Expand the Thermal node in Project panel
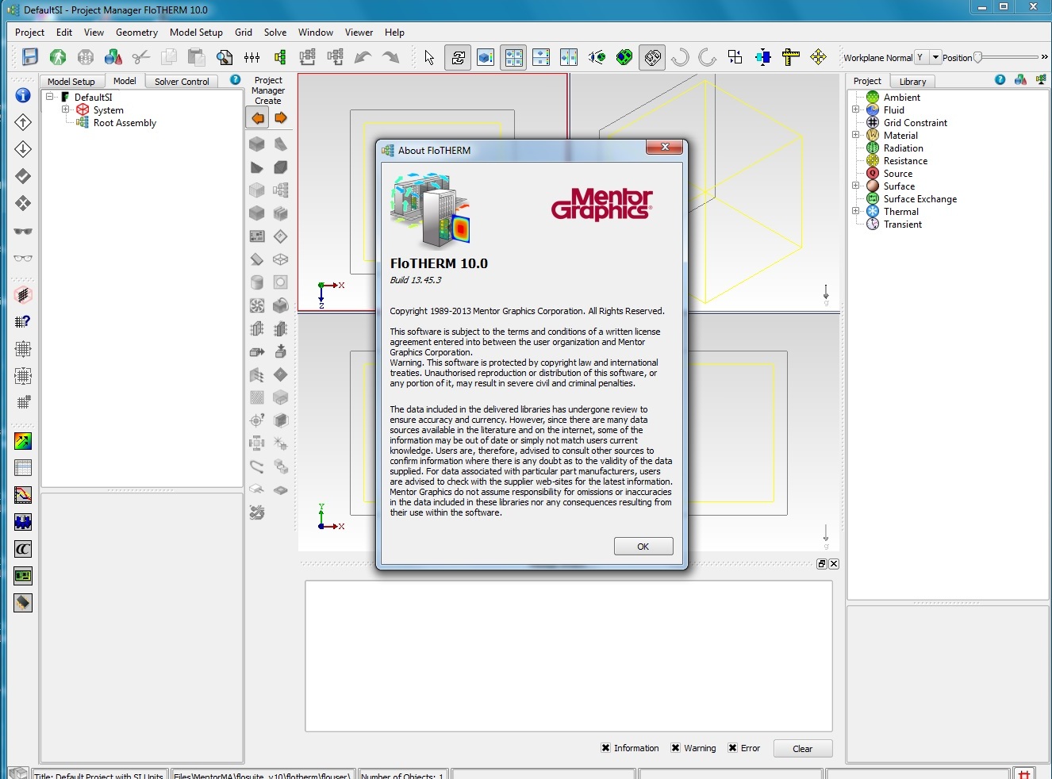Viewport: 1052px width, 779px height. [856, 211]
